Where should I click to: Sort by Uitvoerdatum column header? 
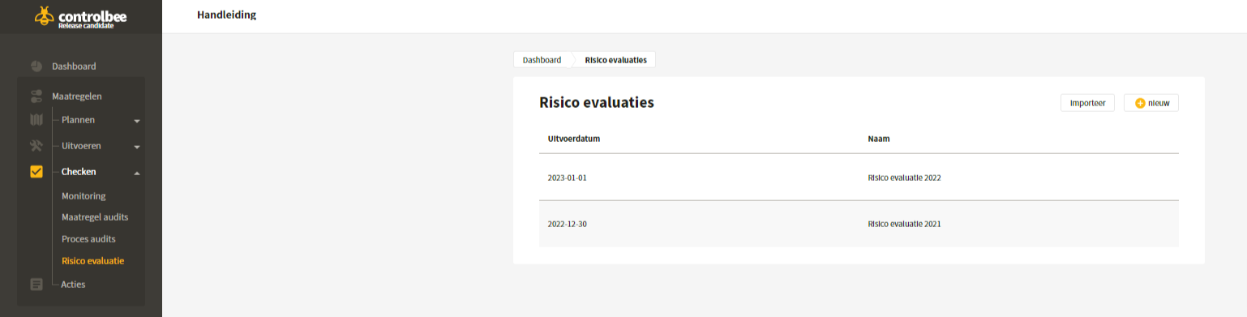(574, 139)
